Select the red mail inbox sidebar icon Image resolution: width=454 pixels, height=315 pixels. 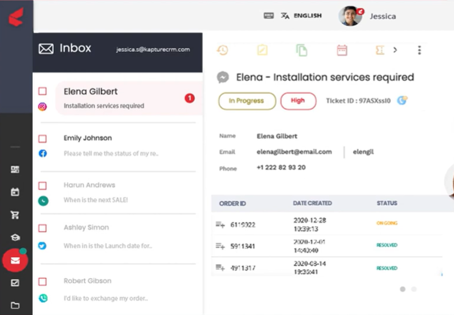tap(15, 260)
